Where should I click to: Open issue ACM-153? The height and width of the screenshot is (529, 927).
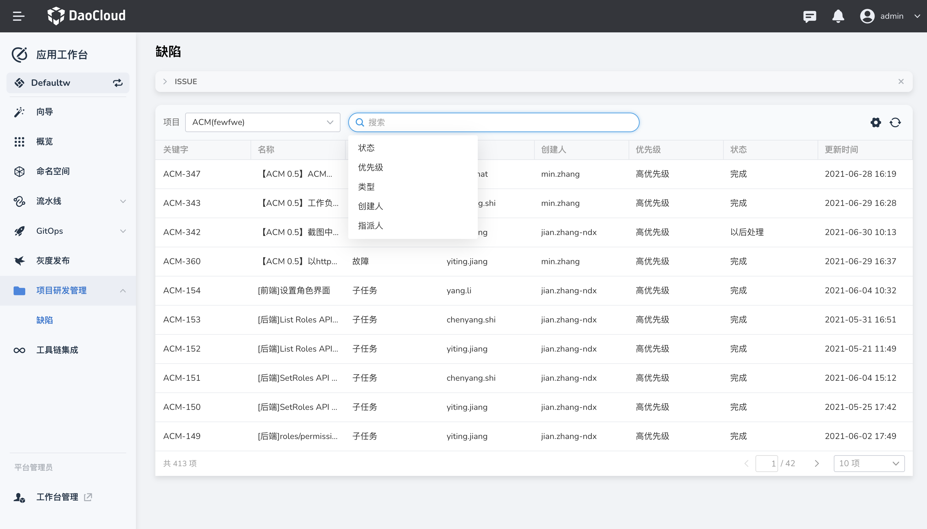point(182,320)
